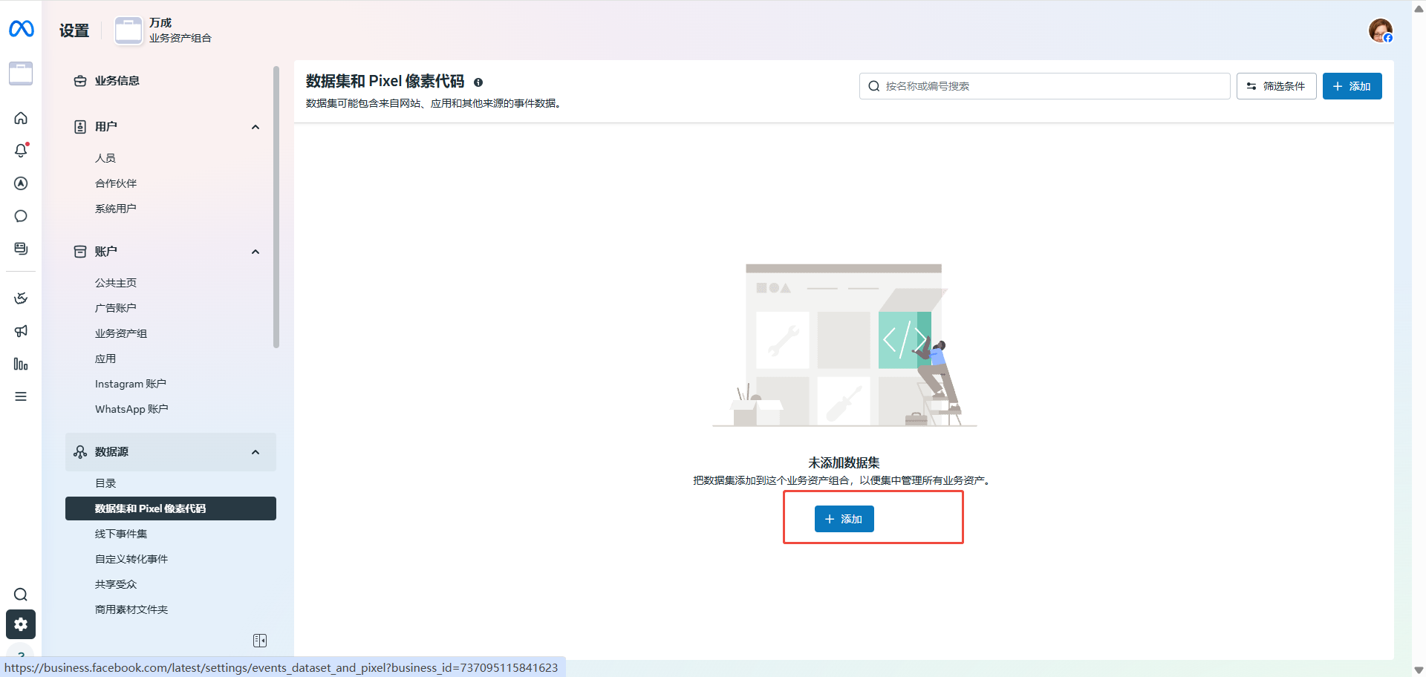Open the bar chart insights icon

(21, 364)
